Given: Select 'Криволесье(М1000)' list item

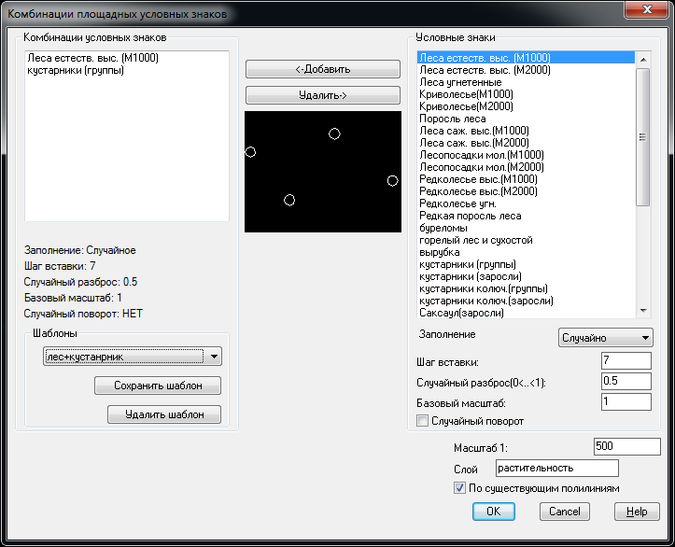Looking at the screenshot, I should coord(526,94).
